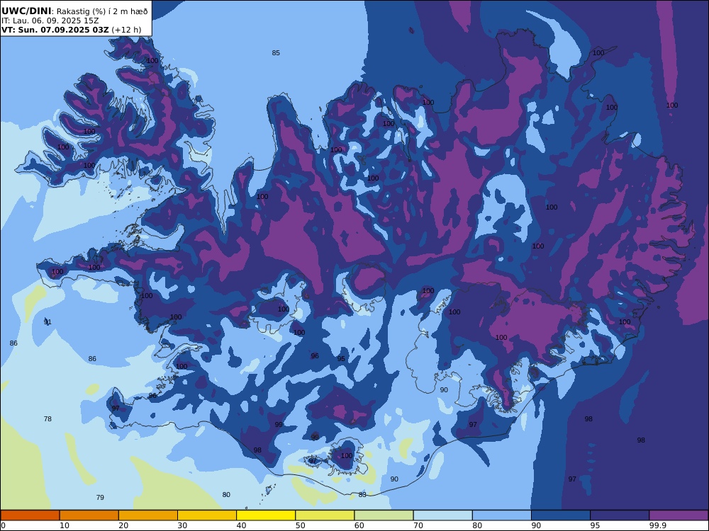709x531 pixels.
Task: Click the legend scale label '60'
Action: [x=359, y=525]
